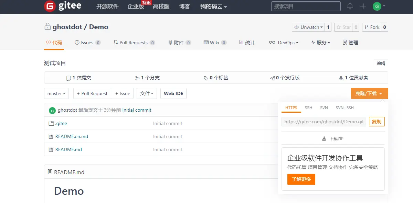The image size is (413, 203).
Task: View 1 个分支 branches
Action: pyautogui.click(x=147, y=78)
